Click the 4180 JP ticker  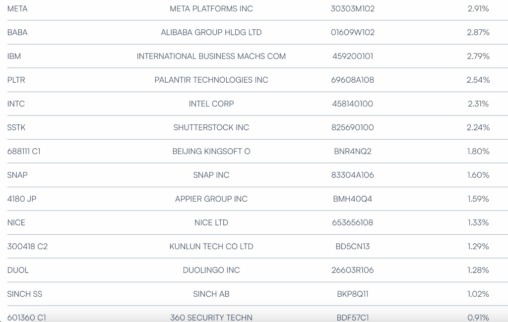click(x=22, y=199)
